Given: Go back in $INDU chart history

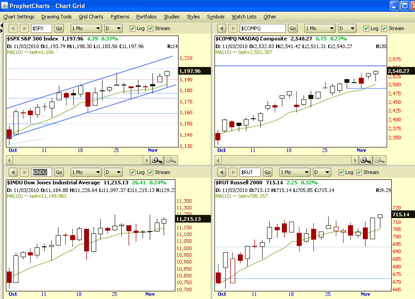Looking at the screenshot, I should point(13,172).
